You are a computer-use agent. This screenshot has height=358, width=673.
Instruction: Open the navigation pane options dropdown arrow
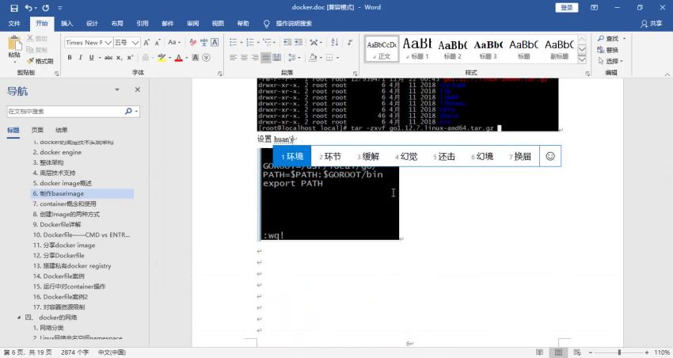coord(116,89)
